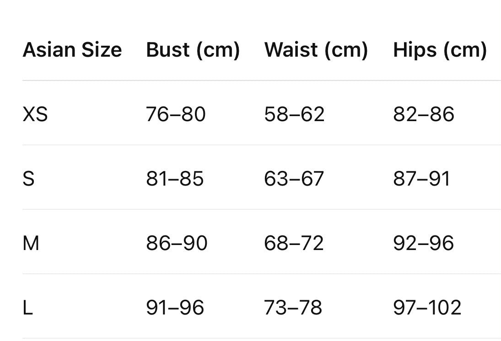Click the Asian Size column header
This screenshot has width=501, height=341.
point(72,50)
